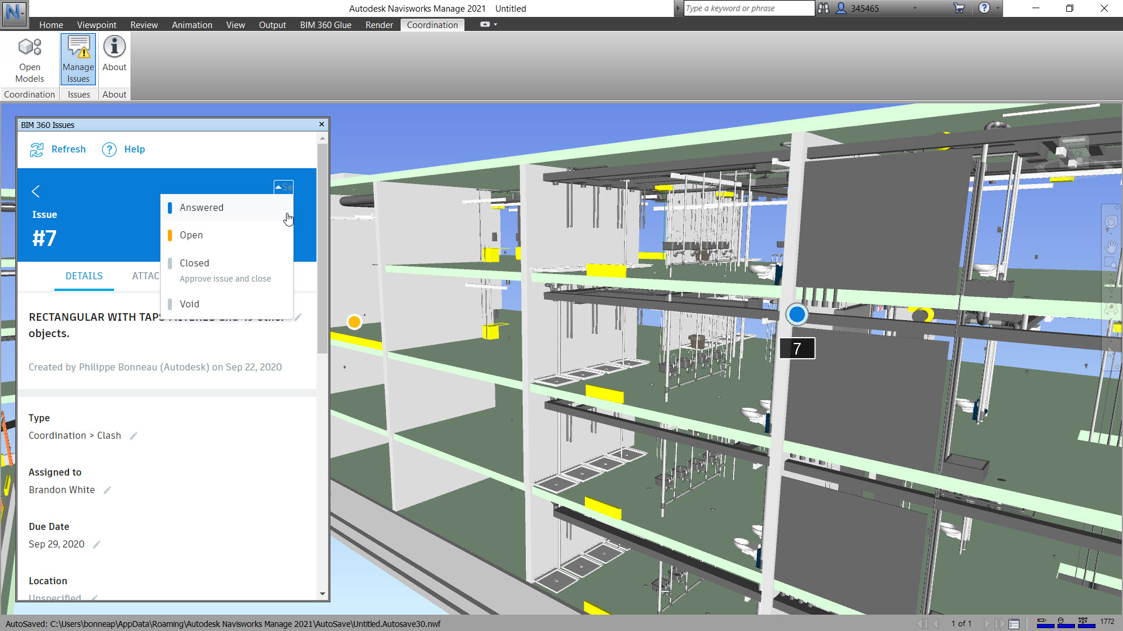Screen dimensions: 1123x631
Task: Open the Sheet Browser status bar icon
Action: (x=1014, y=623)
